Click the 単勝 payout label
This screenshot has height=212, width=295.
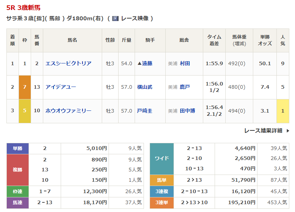[17, 148]
